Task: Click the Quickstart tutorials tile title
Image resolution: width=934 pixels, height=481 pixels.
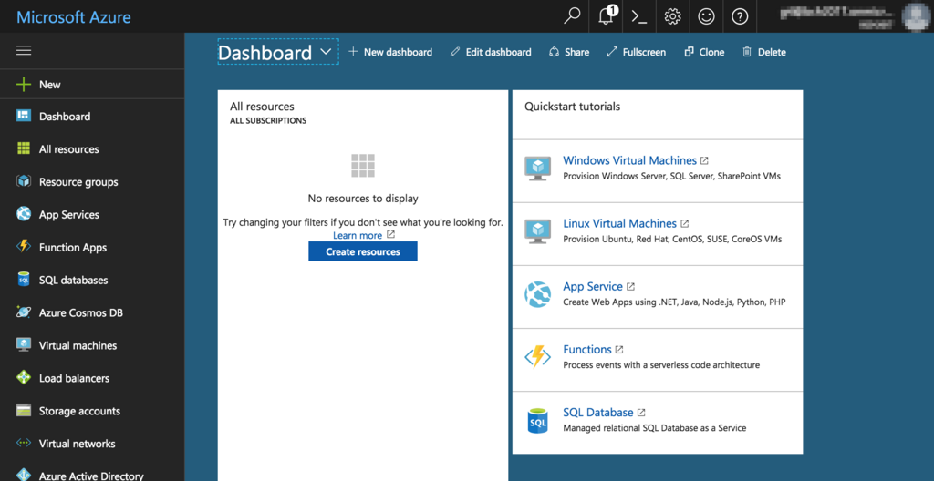Action: point(573,107)
